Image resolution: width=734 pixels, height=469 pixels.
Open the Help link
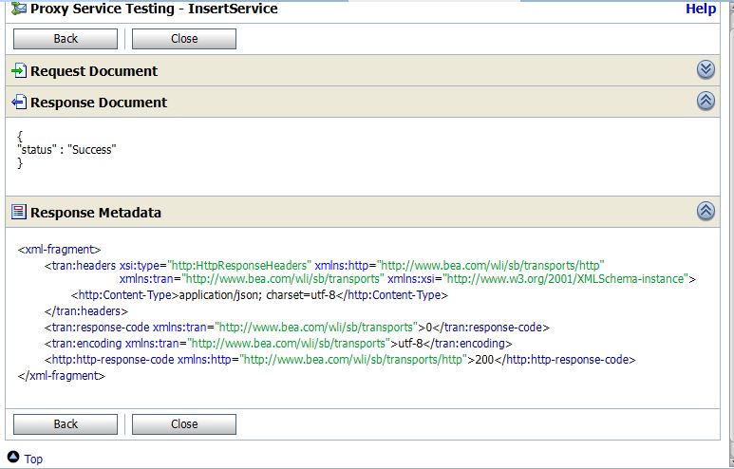pos(701,9)
